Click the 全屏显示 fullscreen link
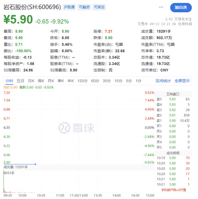 [182, 81]
